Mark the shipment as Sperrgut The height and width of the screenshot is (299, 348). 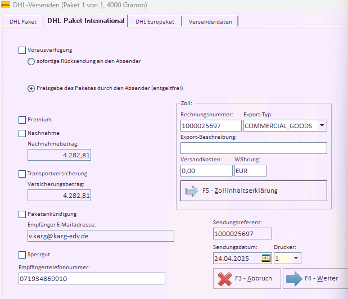[22, 255]
